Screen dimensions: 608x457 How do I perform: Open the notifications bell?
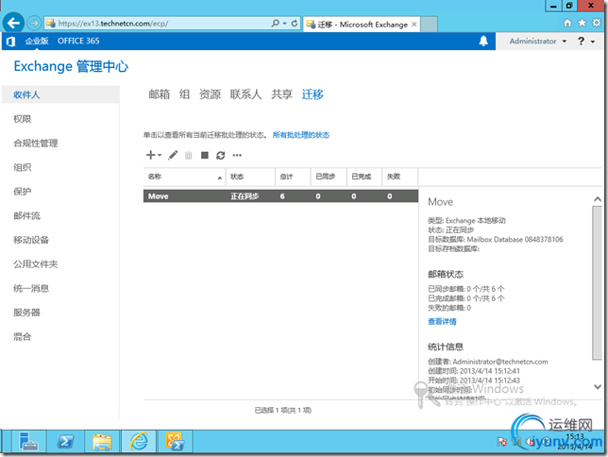click(483, 41)
